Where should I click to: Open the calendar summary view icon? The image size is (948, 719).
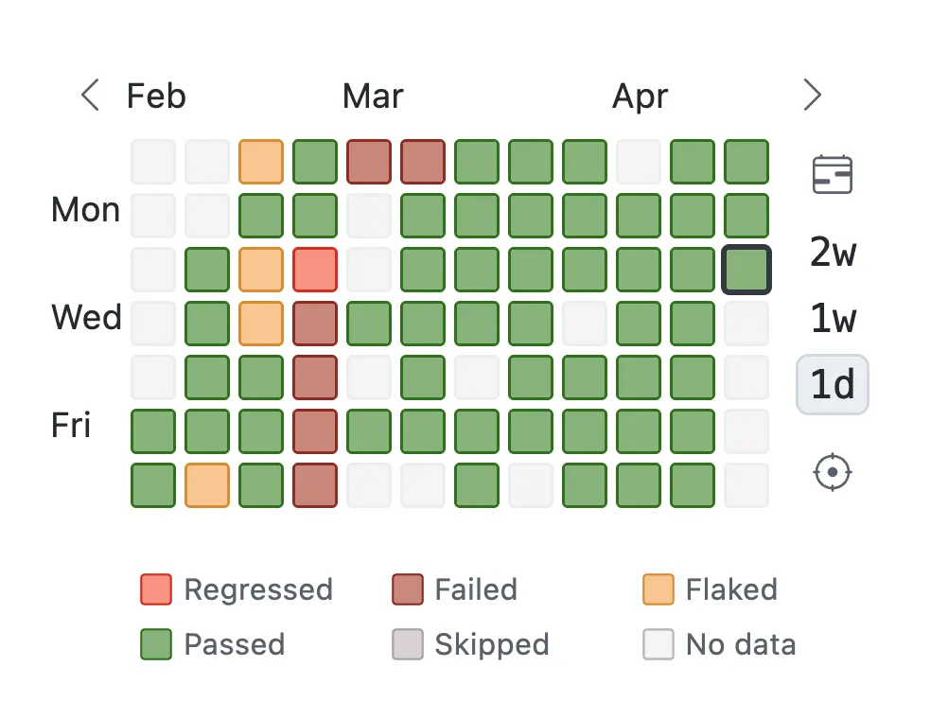pyautogui.click(x=832, y=175)
